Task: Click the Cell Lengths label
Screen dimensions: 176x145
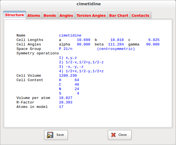Action: (30, 40)
